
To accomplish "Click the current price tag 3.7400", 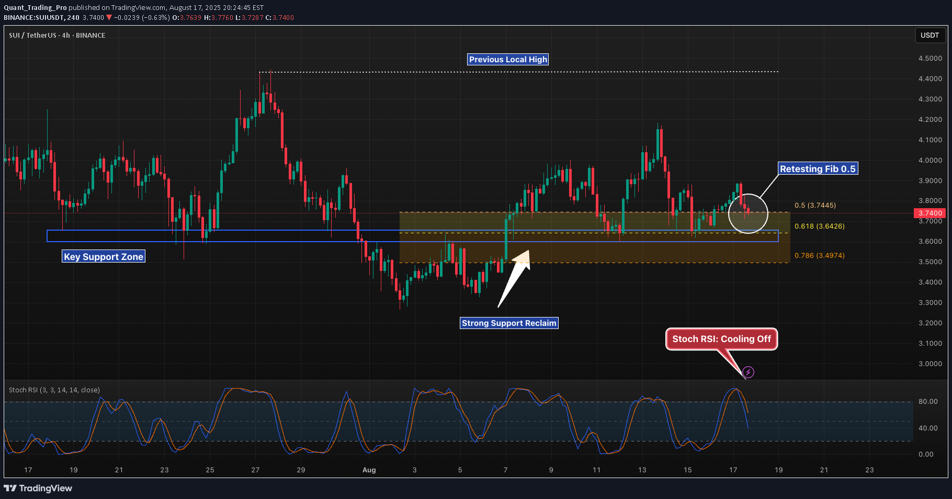I will pyautogui.click(x=931, y=213).
